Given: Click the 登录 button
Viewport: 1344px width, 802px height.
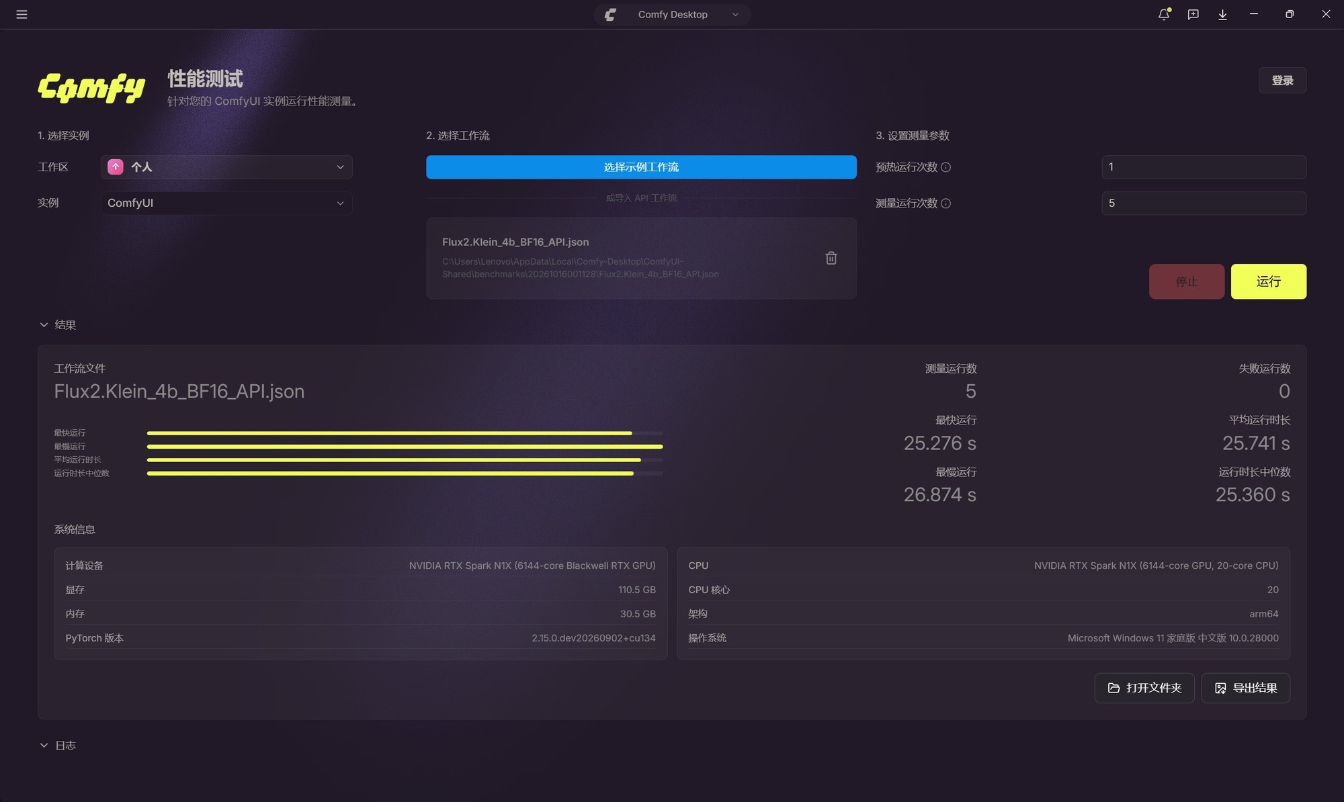Looking at the screenshot, I should (x=1282, y=81).
